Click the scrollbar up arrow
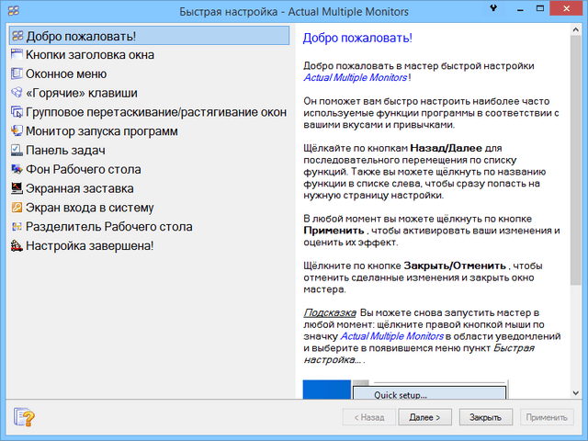The width and height of the screenshot is (588, 441). point(576,29)
